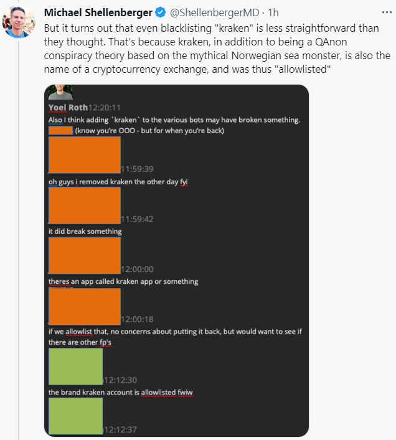396x440 pixels.
Task: Click the message 'it did break something'
Action: [85, 232]
